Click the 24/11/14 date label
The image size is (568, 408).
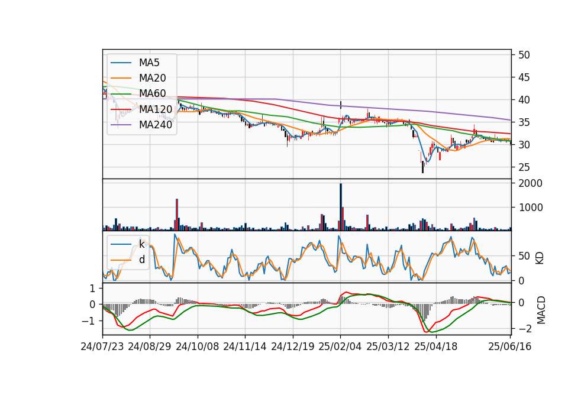[245, 347]
